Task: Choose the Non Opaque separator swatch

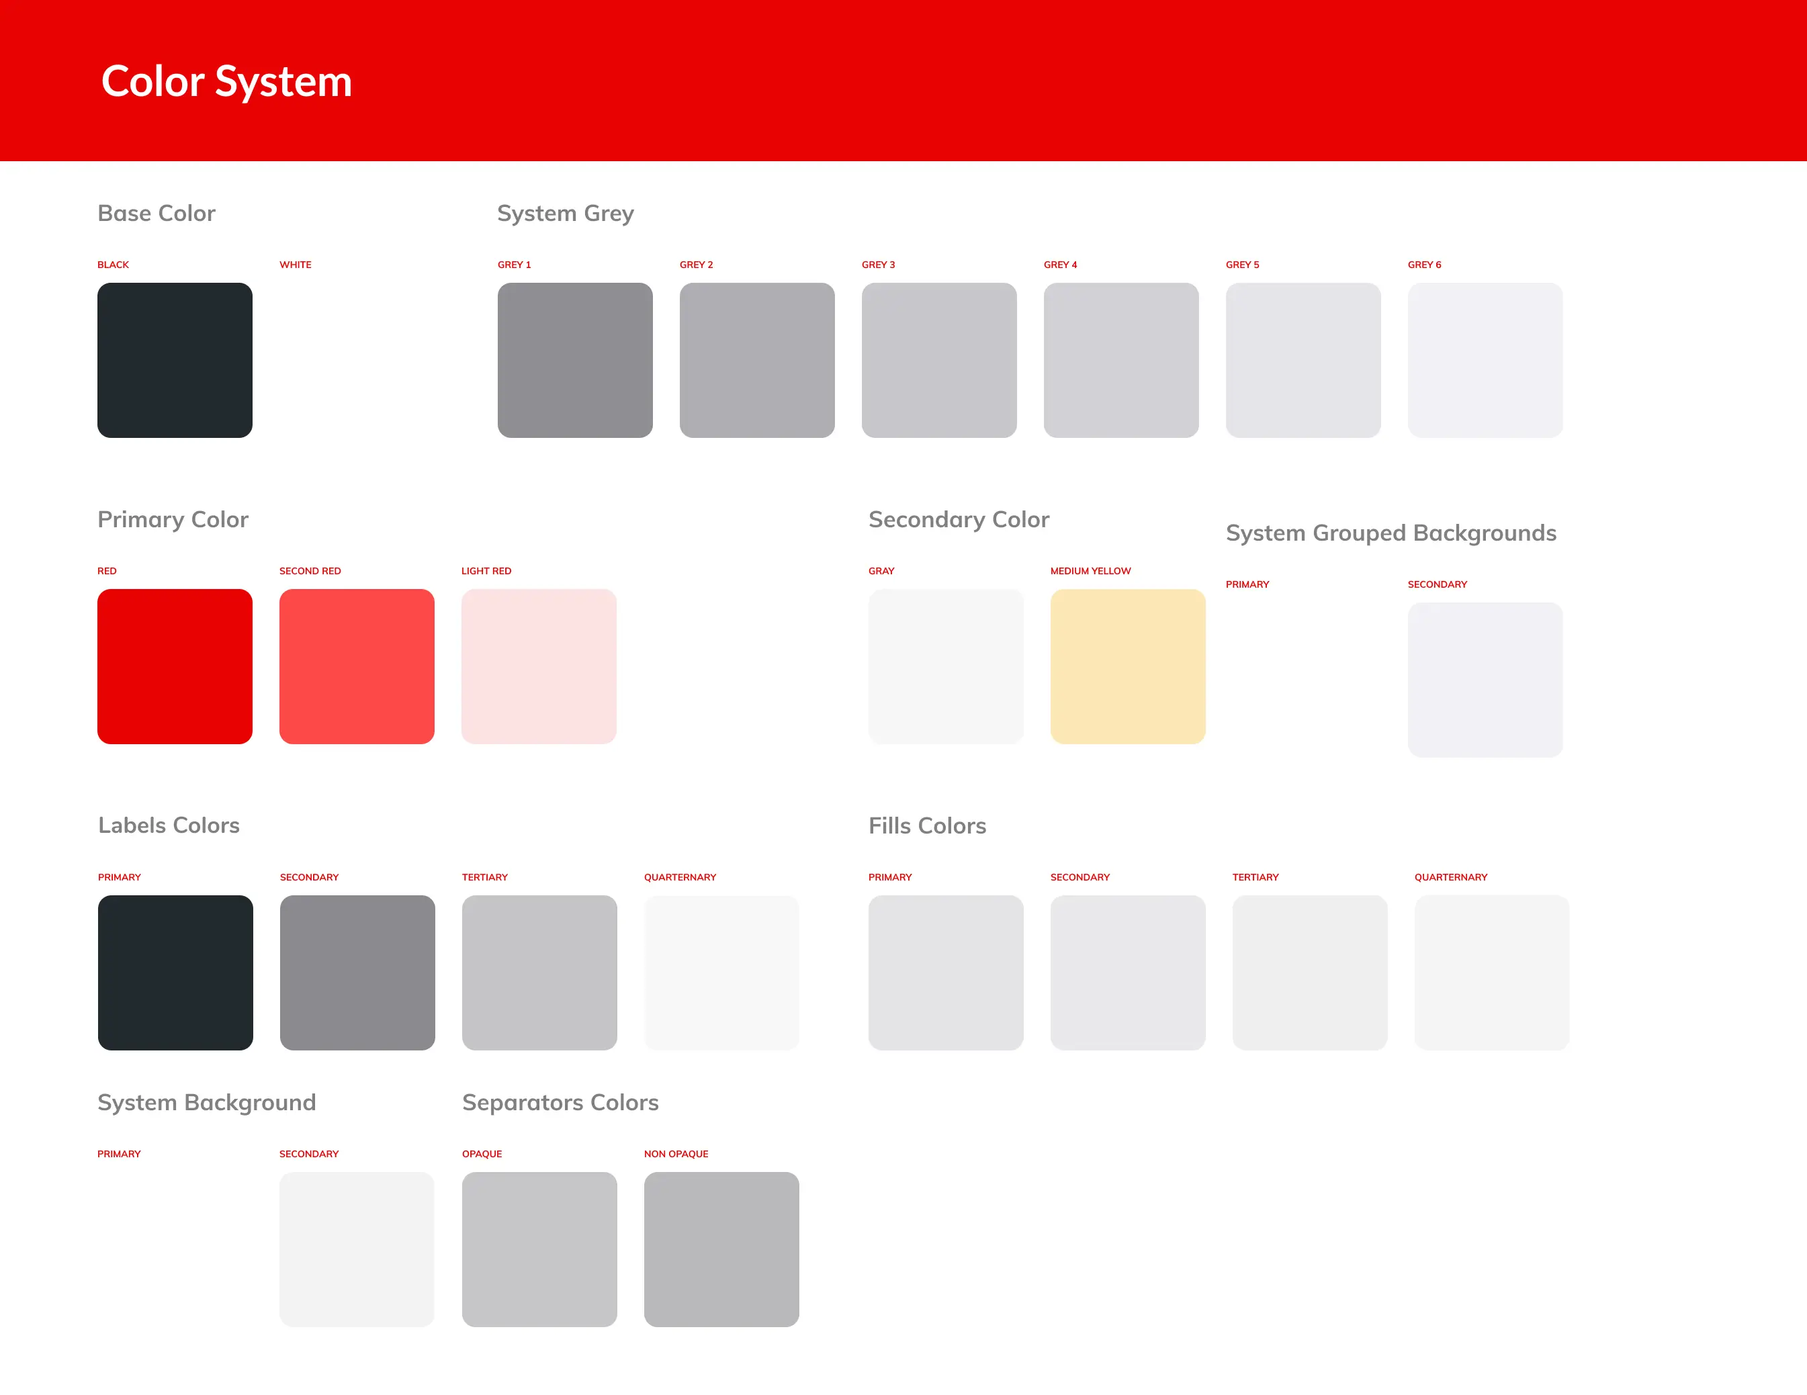Action: (x=721, y=1249)
